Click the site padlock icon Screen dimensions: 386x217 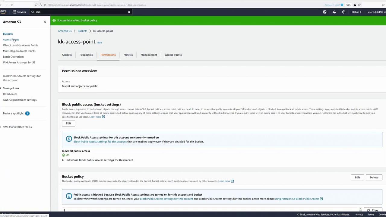[x=40, y=5]
